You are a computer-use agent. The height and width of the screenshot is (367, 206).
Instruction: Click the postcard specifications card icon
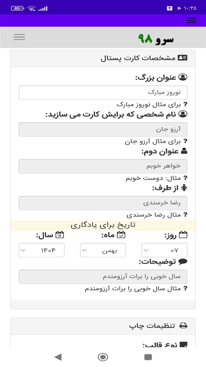183,58
